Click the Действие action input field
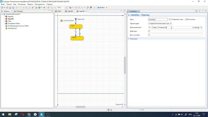 tap(175, 31)
